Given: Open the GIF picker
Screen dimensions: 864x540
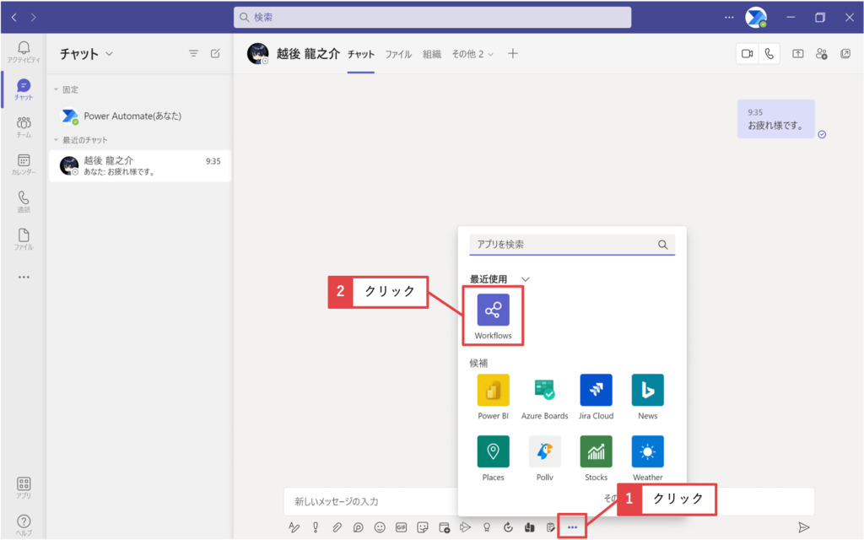Looking at the screenshot, I should click(401, 527).
